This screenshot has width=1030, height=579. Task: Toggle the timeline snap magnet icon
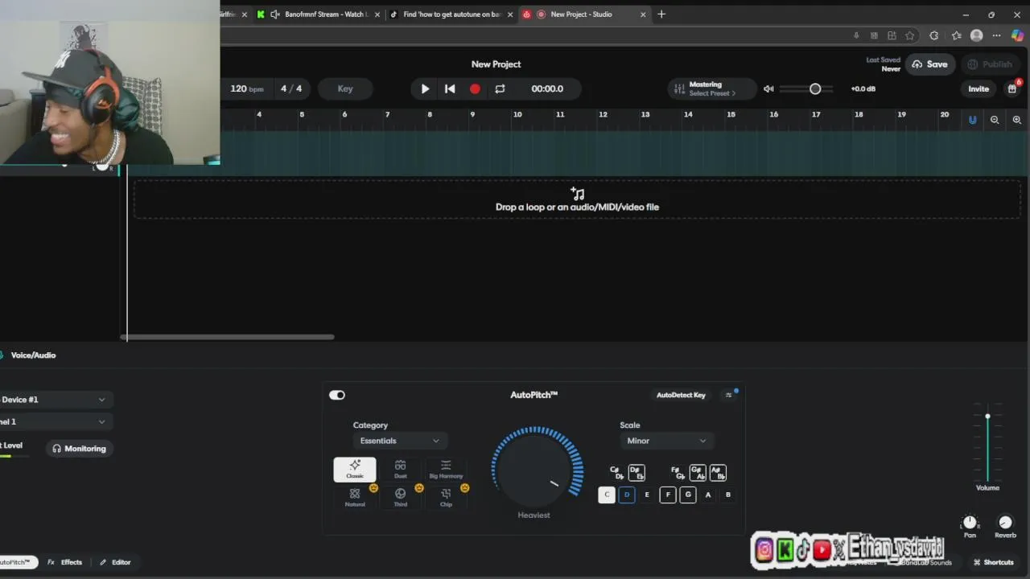pos(972,120)
